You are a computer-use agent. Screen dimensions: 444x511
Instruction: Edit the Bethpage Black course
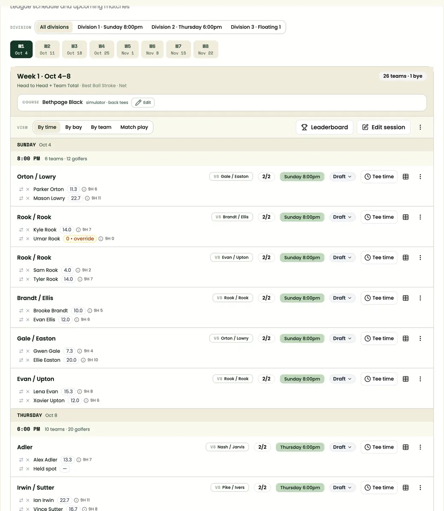click(x=143, y=102)
